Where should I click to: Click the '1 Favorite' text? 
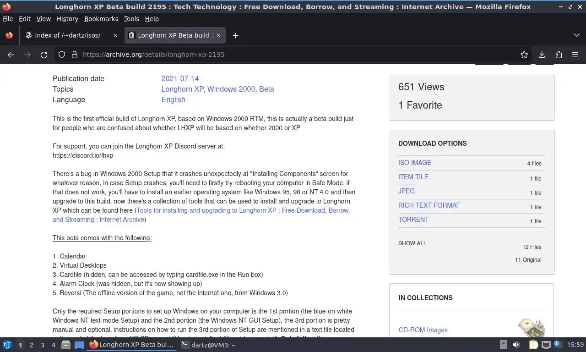coord(420,105)
